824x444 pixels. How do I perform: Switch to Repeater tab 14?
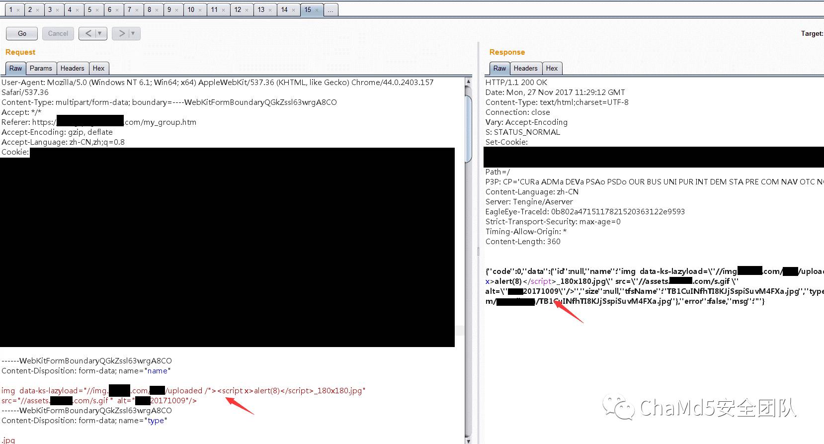click(289, 9)
